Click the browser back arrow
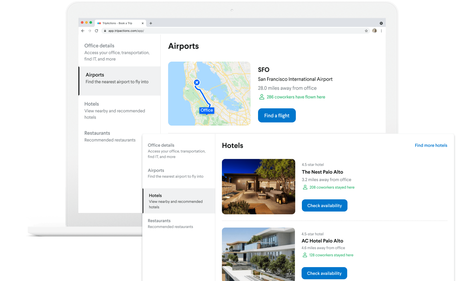This screenshot has width=464, height=281. click(83, 31)
